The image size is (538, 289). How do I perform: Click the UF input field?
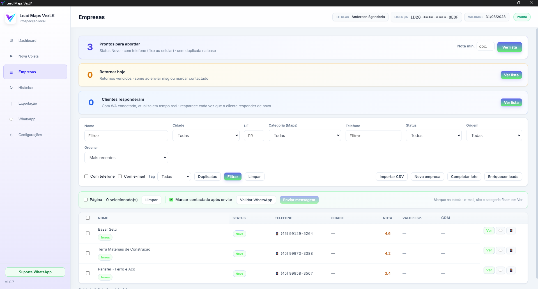pos(254,136)
